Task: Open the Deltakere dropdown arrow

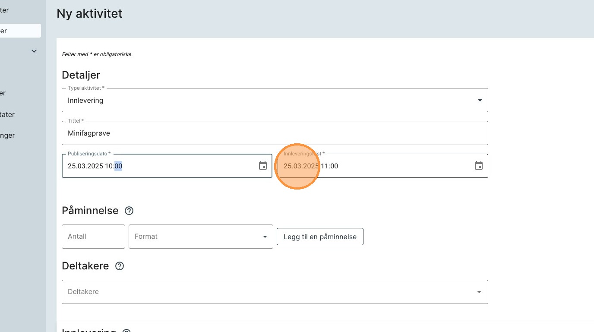Action: (x=479, y=292)
